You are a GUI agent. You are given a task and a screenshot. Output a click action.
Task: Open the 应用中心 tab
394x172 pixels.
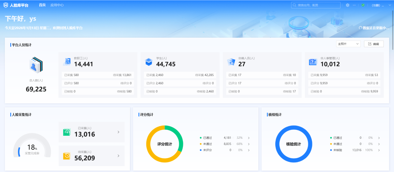pos(57,5)
